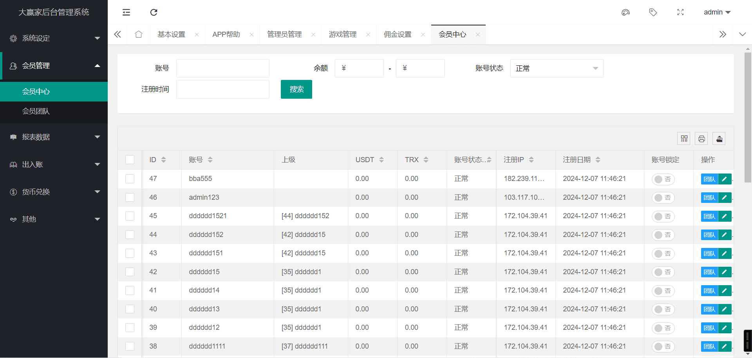The image size is (752, 358).
Task: Open the admin user dropdown
Action: (717, 13)
